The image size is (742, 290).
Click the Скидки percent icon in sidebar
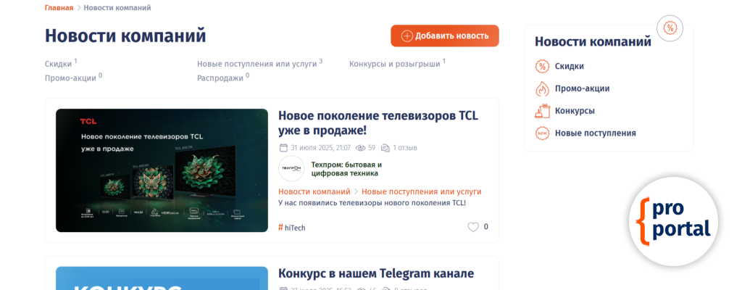click(542, 67)
